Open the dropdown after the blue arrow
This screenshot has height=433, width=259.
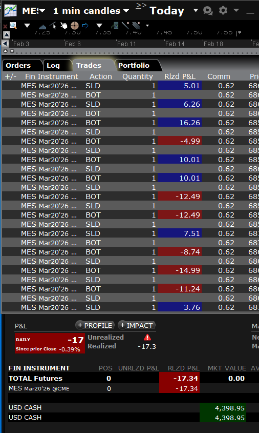pyautogui.click(x=99, y=26)
